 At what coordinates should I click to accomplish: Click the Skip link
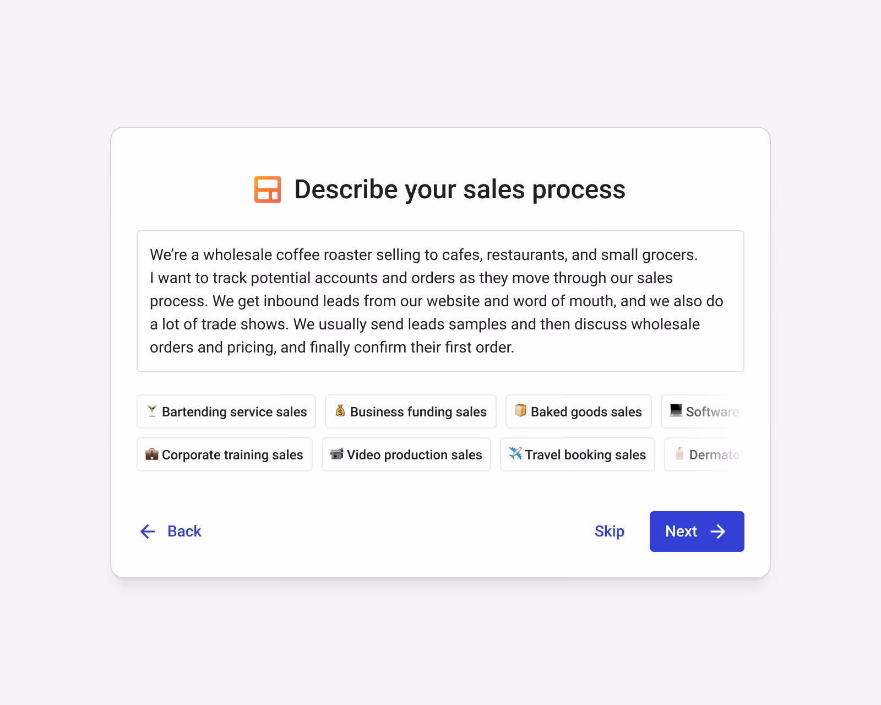pos(610,532)
